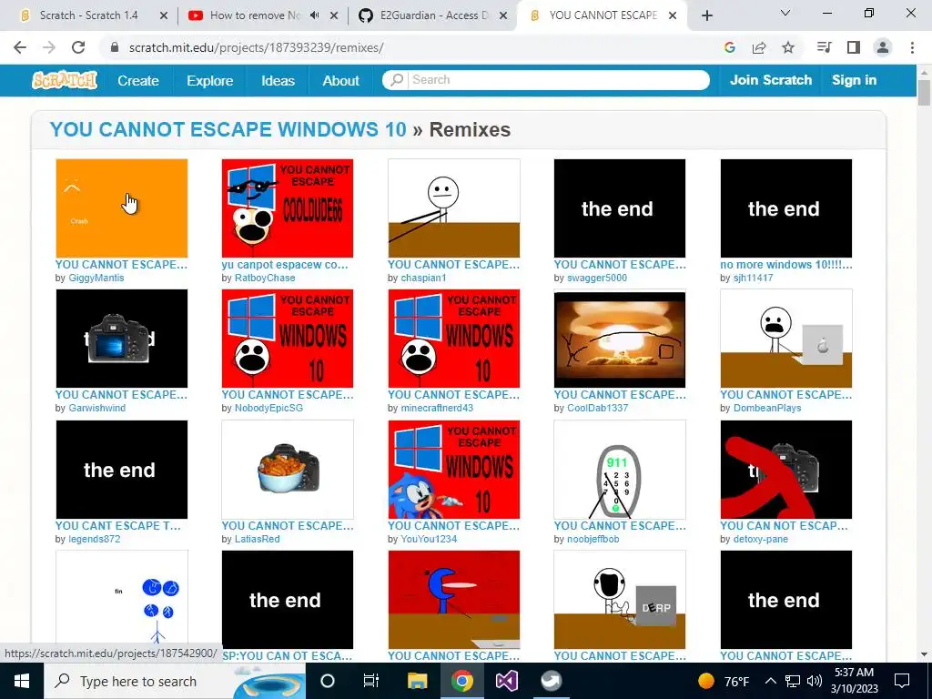Reload the page with refresh icon
932x699 pixels.
(78, 47)
